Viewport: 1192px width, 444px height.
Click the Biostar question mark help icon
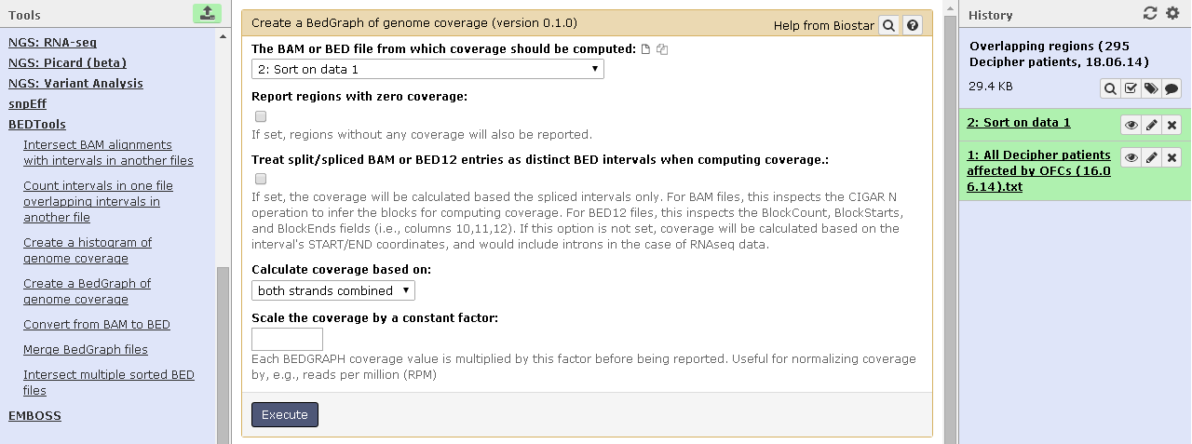(x=913, y=25)
